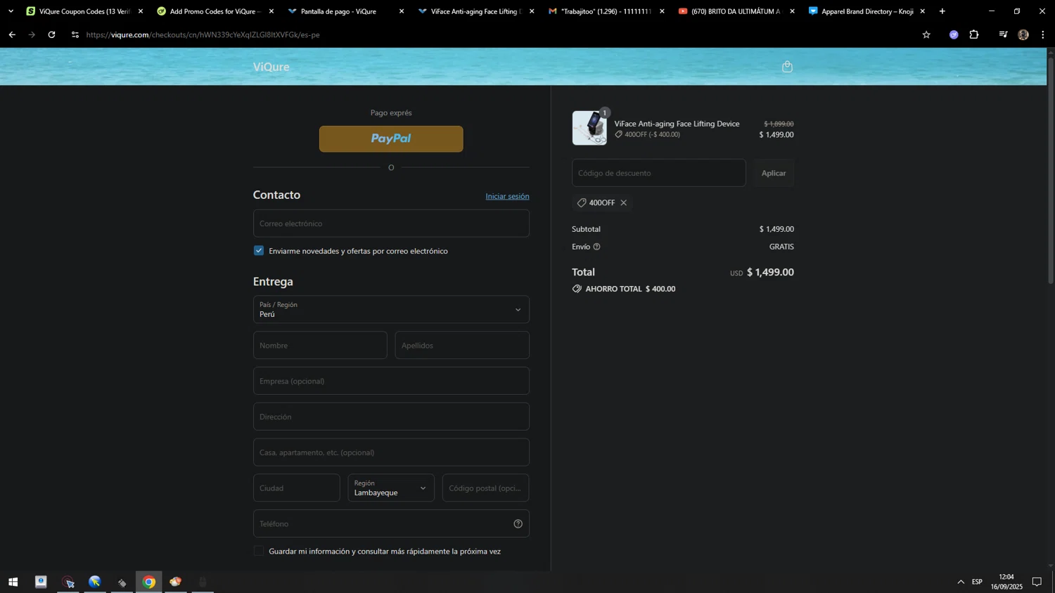The width and height of the screenshot is (1055, 593).
Task: Open Google Chrome from the taskbar
Action: 149,582
